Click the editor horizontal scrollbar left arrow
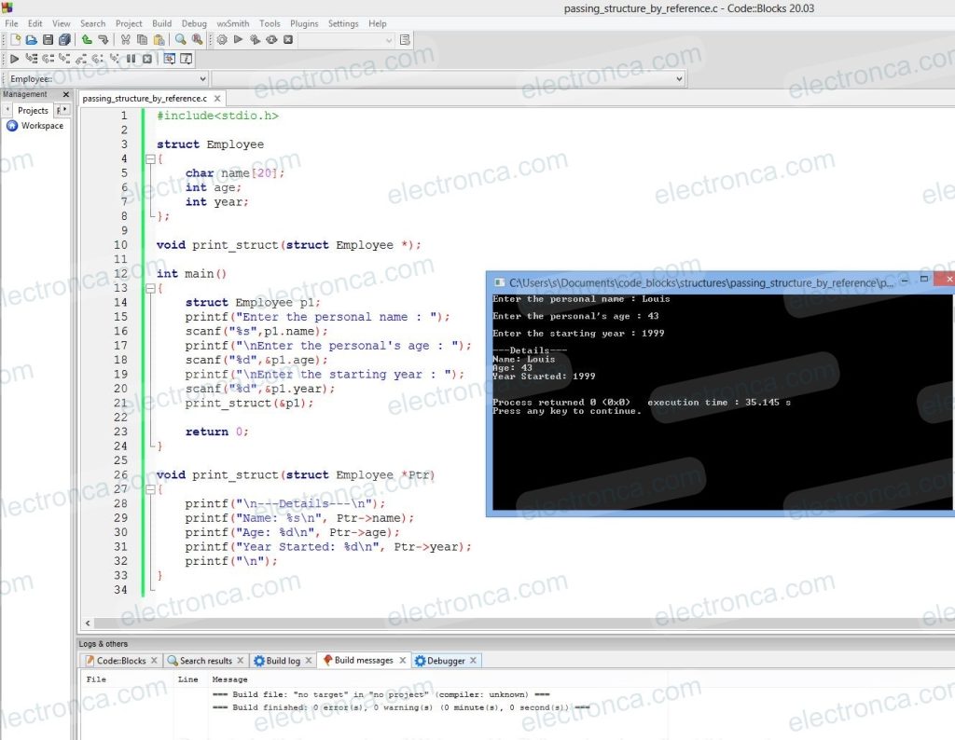This screenshot has width=955, height=740. point(88,623)
